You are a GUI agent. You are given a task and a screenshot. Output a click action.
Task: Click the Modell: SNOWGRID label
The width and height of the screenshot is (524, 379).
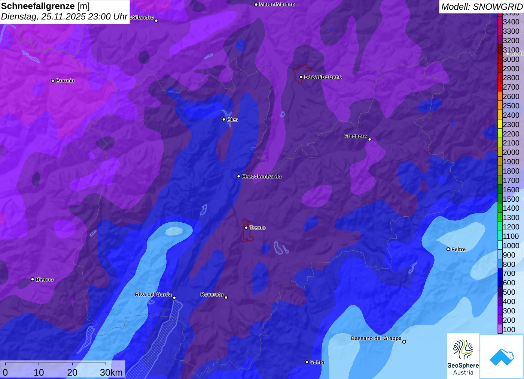pos(482,7)
